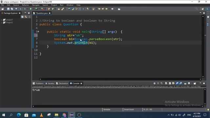Toggle Console Scroll Lock

pyautogui.click(x=170, y=83)
